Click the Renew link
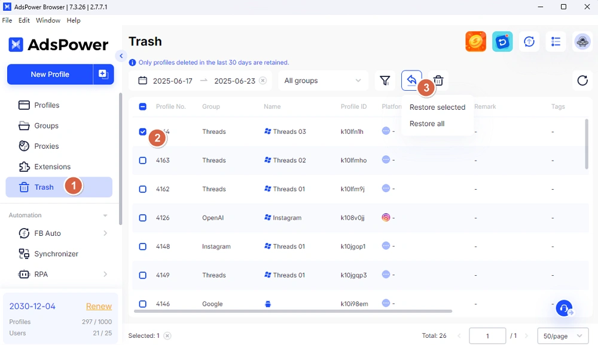This screenshot has width=598, height=345. pyautogui.click(x=99, y=306)
